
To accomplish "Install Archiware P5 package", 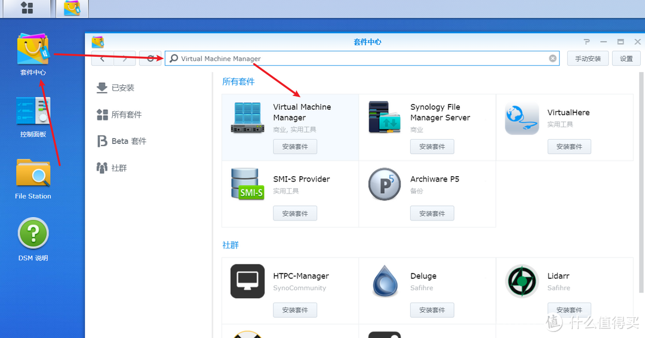I will coord(432,213).
